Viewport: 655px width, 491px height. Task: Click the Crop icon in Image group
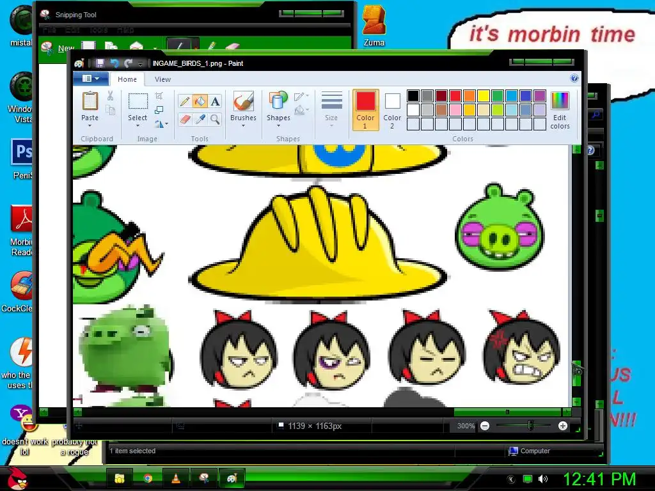[159, 96]
